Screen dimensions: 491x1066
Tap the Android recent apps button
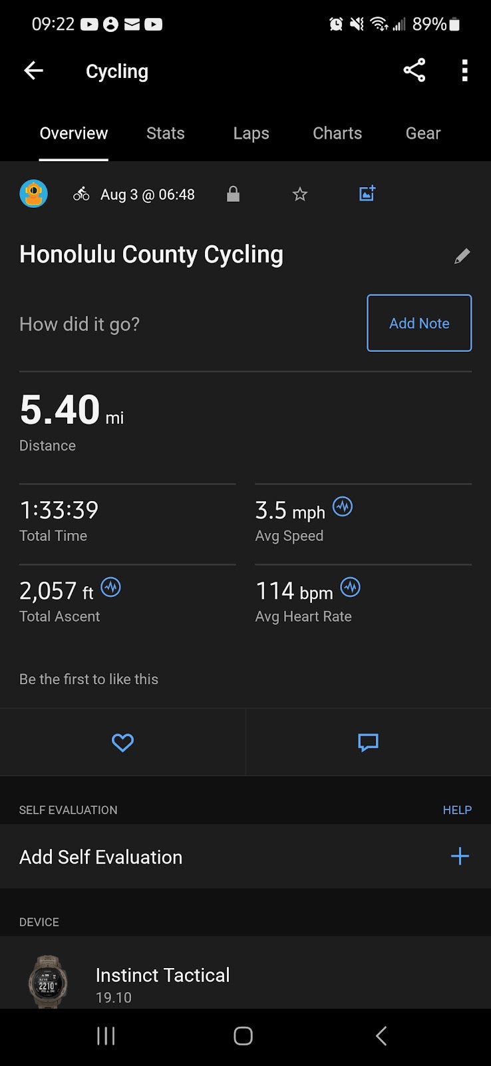point(106,1036)
